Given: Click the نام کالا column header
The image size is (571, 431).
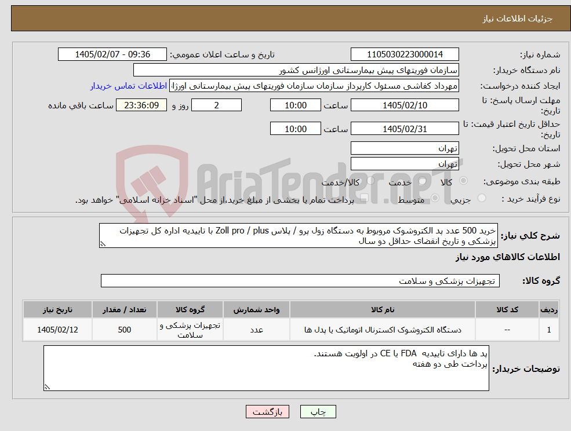Looking at the screenshot, I should coord(383,309).
